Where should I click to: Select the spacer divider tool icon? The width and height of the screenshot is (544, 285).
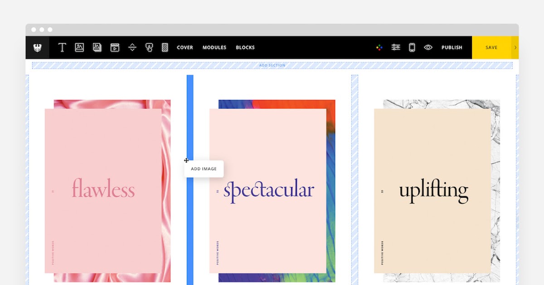(132, 47)
